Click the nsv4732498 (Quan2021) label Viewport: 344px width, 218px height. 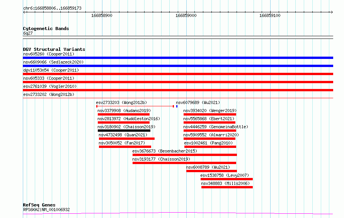click(123, 135)
